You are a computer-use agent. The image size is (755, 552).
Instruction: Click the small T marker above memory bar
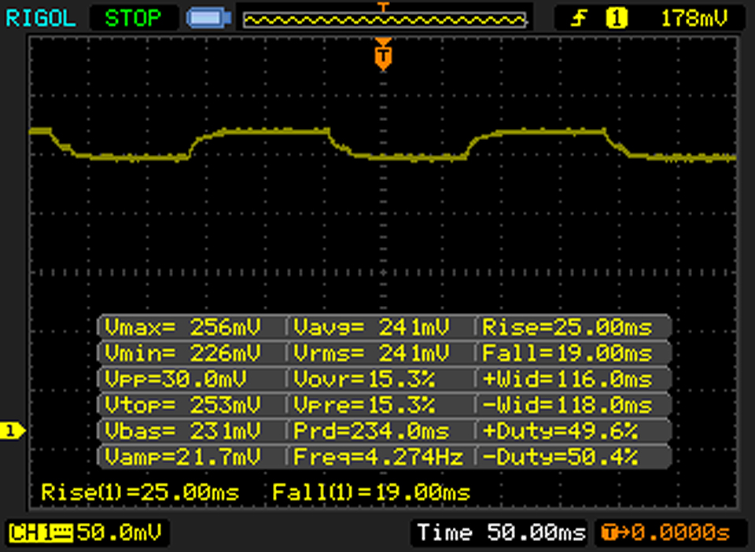click(x=383, y=6)
